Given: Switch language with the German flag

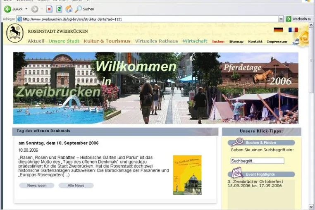Looking at the screenshot, I should pos(278,30).
